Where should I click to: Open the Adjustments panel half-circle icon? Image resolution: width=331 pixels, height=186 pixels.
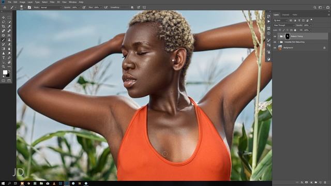268,59
